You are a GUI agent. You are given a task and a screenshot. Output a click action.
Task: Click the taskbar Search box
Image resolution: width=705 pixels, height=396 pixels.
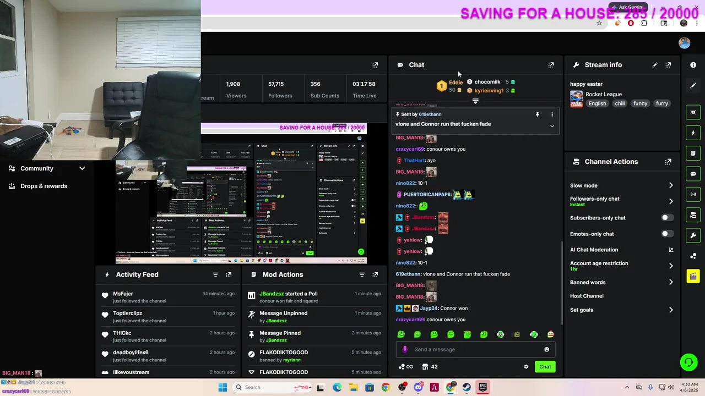(272, 387)
